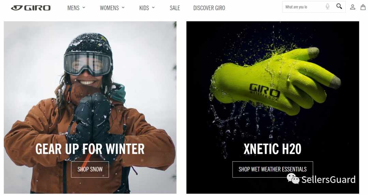
Task: Click the Gear Up For Winter heading
Action: point(90,149)
